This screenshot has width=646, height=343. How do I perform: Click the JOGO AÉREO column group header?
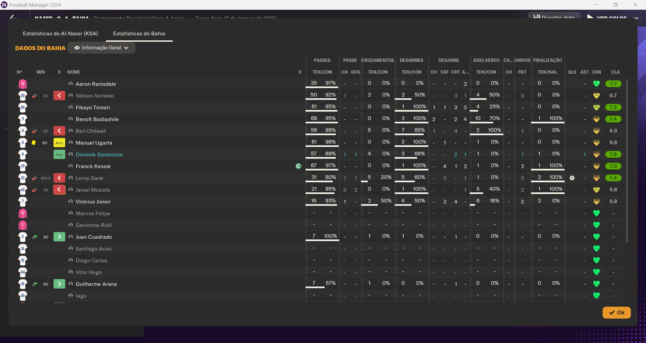tap(486, 60)
